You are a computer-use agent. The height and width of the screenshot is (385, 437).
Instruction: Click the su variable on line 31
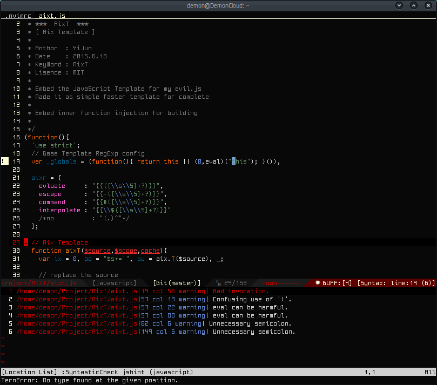141,259
